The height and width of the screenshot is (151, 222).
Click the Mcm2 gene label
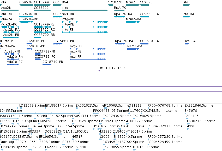pos(130,2)
